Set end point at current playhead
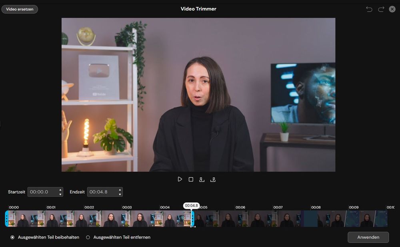The height and width of the screenshot is (247, 400). point(213,179)
